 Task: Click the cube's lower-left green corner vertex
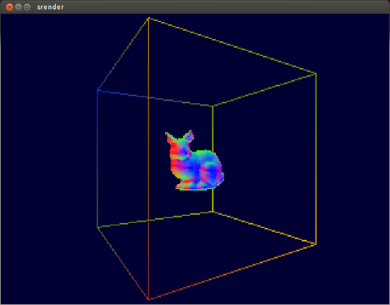[x=97, y=227]
